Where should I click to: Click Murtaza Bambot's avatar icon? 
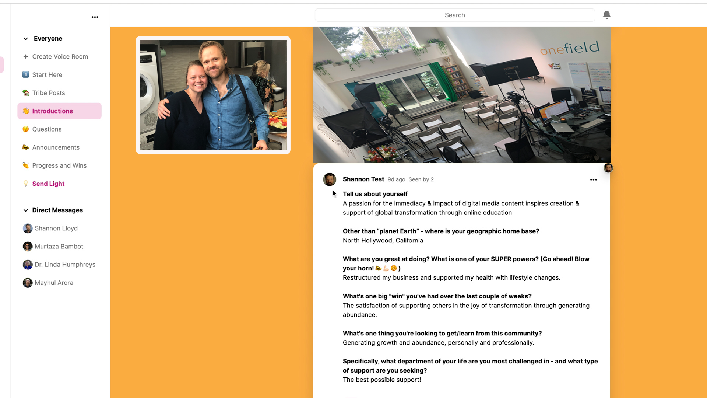28,247
